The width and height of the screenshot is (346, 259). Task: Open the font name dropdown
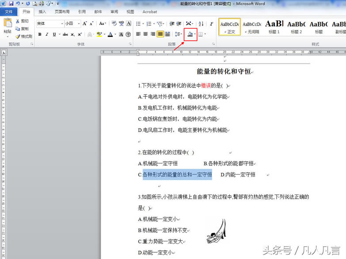(x=61, y=24)
